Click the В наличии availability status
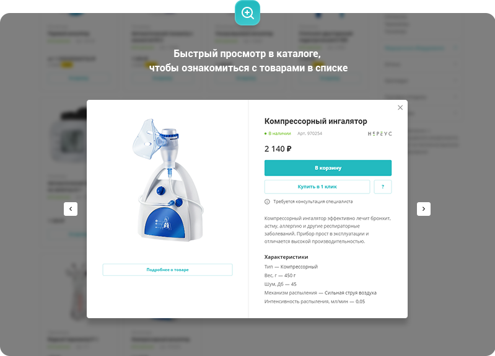Image resolution: width=495 pixels, height=356 pixels. tap(278, 133)
